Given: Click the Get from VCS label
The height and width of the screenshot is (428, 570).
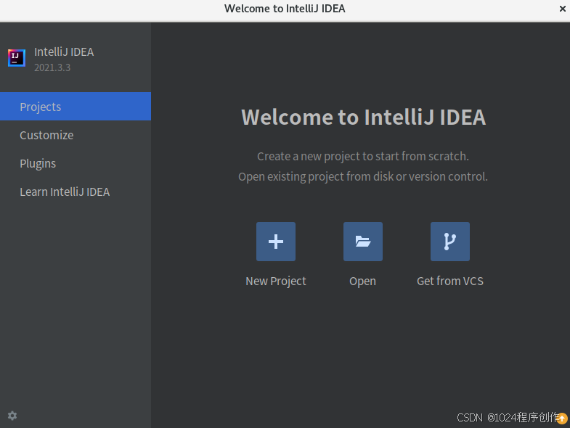Looking at the screenshot, I should click(x=450, y=281).
